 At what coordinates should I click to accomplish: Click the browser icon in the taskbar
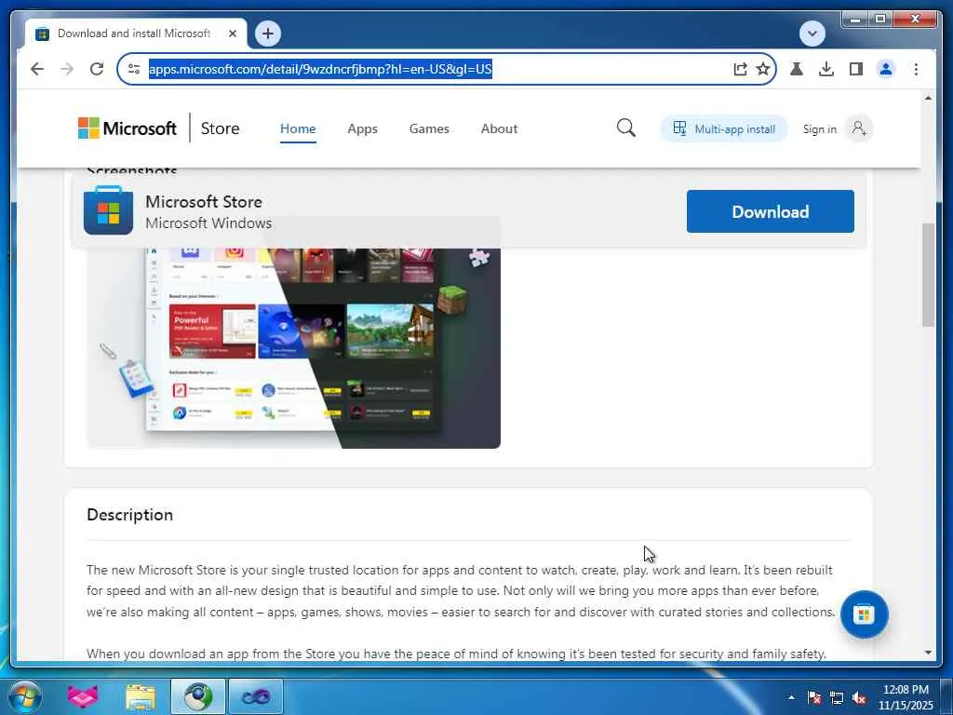(x=197, y=696)
